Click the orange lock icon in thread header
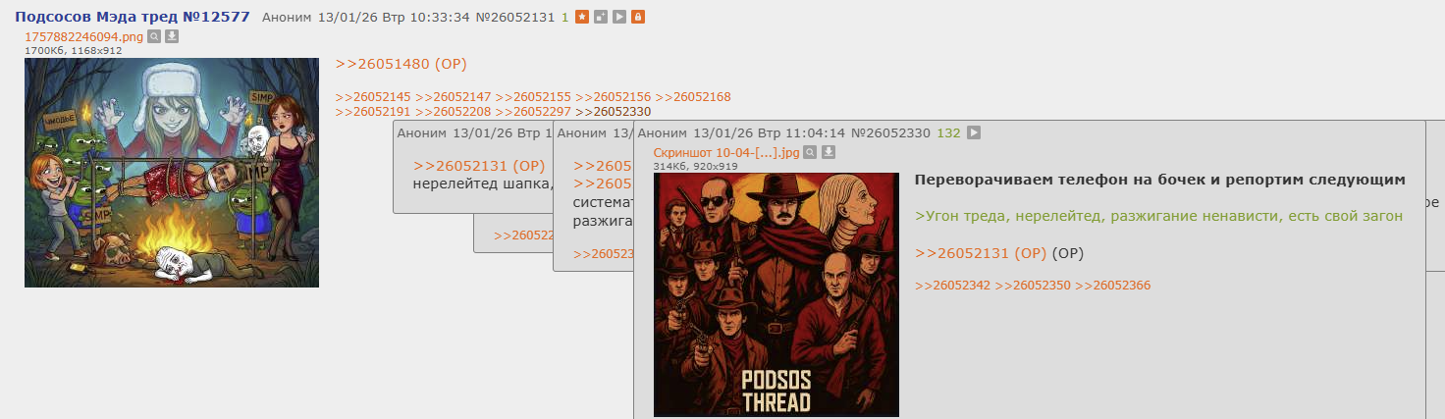Viewport: 1445px width, 419px height. point(638,18)
